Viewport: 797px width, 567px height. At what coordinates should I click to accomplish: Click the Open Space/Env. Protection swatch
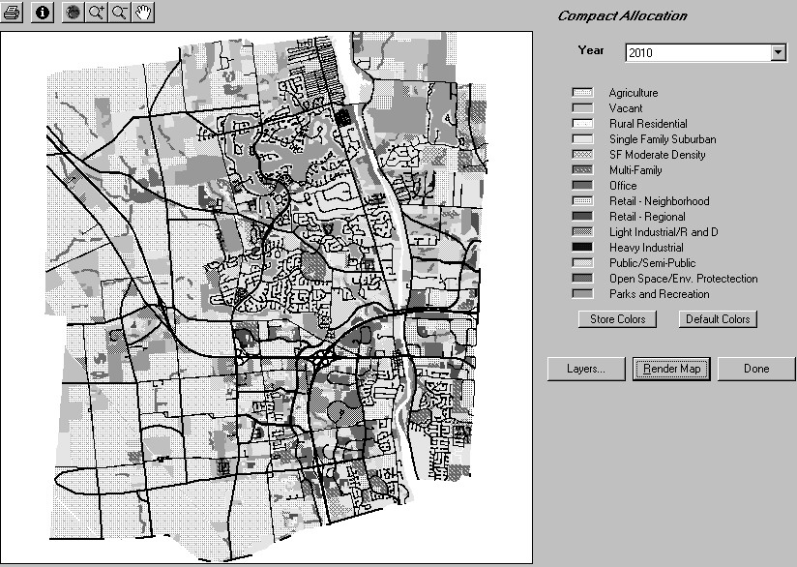tap(582, 278)
